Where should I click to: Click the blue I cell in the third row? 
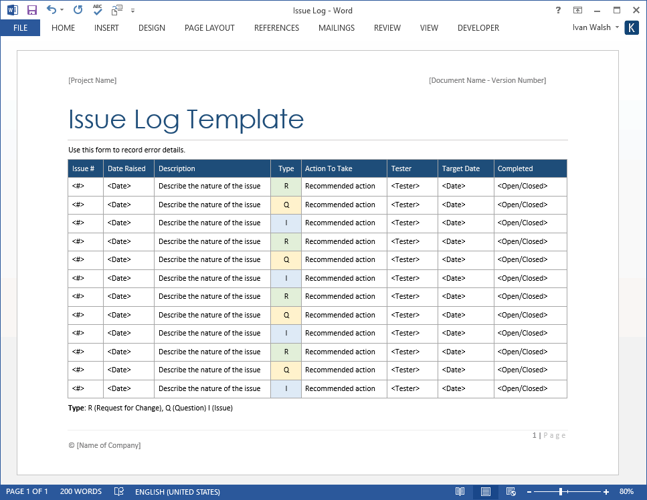point(286,223)
